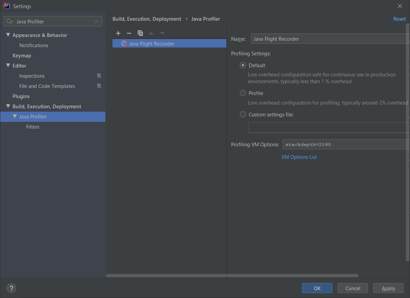
Task: Open the Notifications settings page
Action: [x=34, y=45]
